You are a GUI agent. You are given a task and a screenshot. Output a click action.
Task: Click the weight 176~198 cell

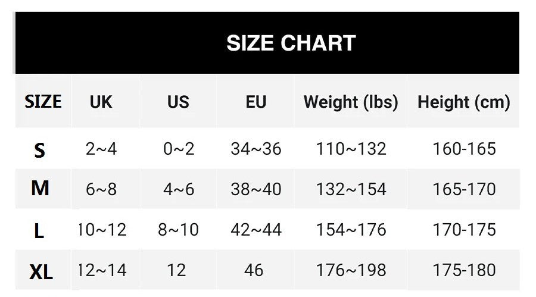[x=351, y=270]
